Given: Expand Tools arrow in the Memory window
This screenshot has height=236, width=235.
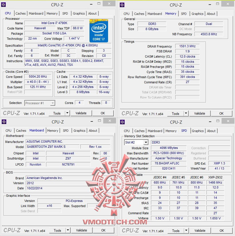Looking at the screenshot, I should point(186,113).
